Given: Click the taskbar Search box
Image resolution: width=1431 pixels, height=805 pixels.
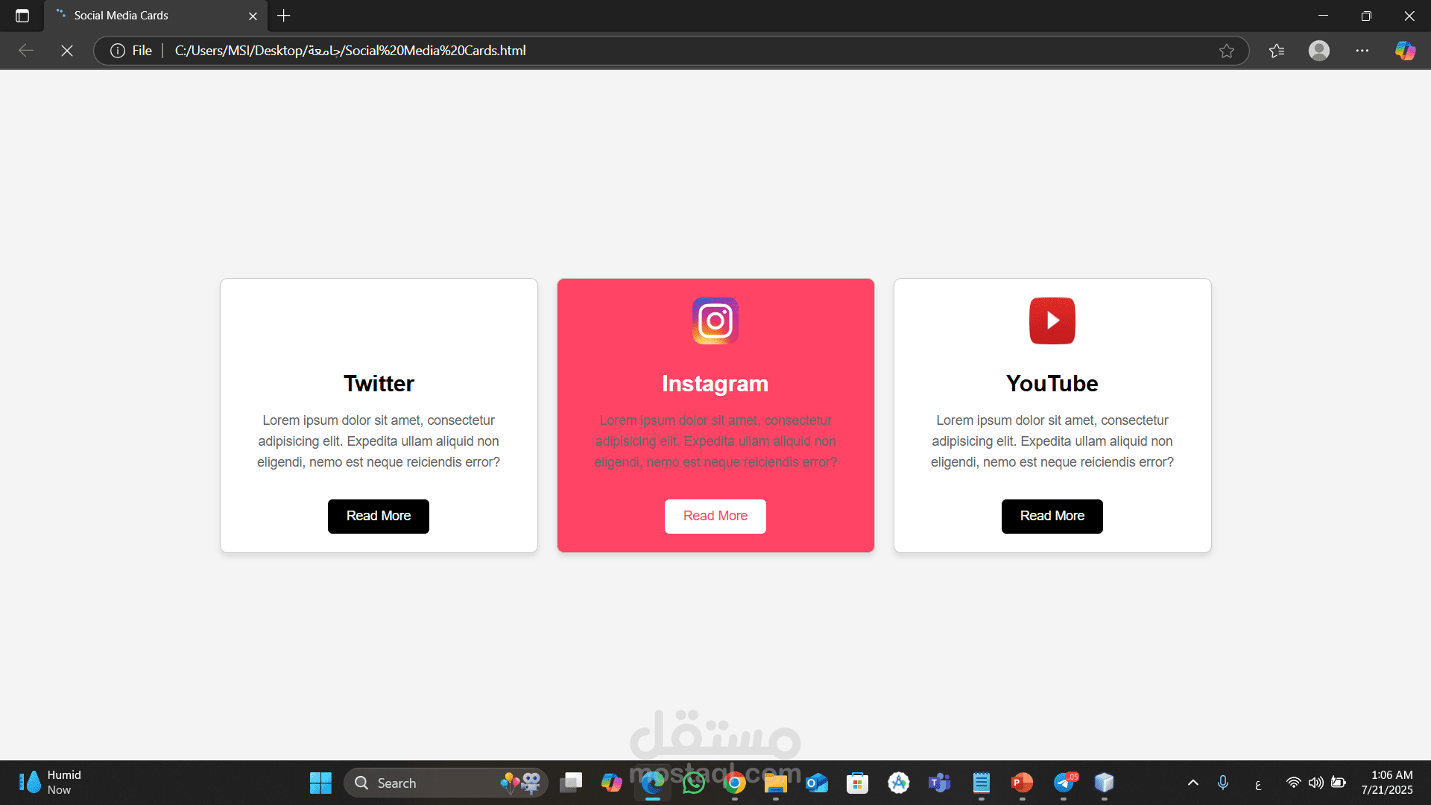Looking at the screenshot, I should (x=446, y=783).
